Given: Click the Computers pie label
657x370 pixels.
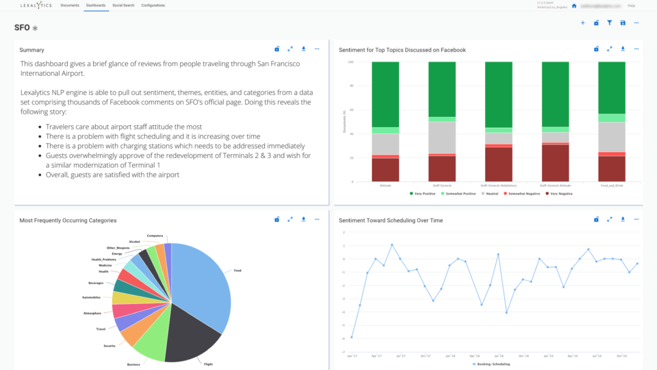Looking at the screenshot, I should (x=155, y=236).
